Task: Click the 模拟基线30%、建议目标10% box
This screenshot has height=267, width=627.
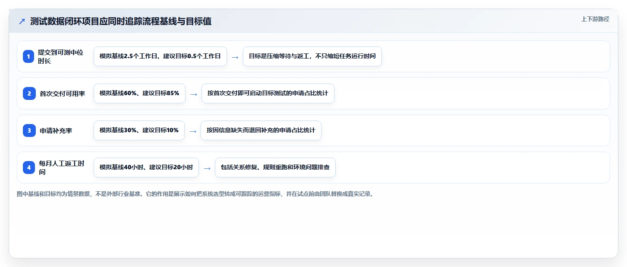Action: tap(139, 130)
